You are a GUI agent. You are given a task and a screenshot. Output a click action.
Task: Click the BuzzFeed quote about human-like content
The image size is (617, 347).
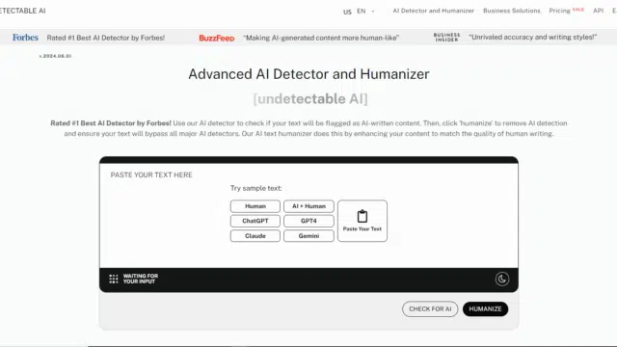point(321,38)
